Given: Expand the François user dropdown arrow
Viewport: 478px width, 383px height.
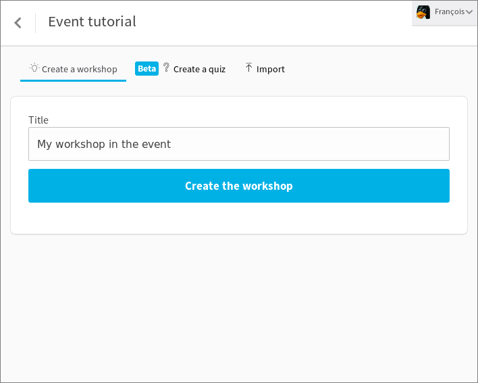Looking at the screenshot, I should (x=469, y=12).
